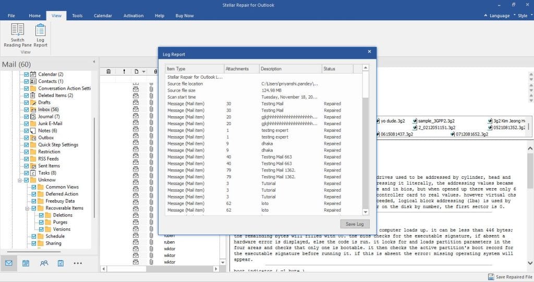Switch to the Home tab

(35, 16)
